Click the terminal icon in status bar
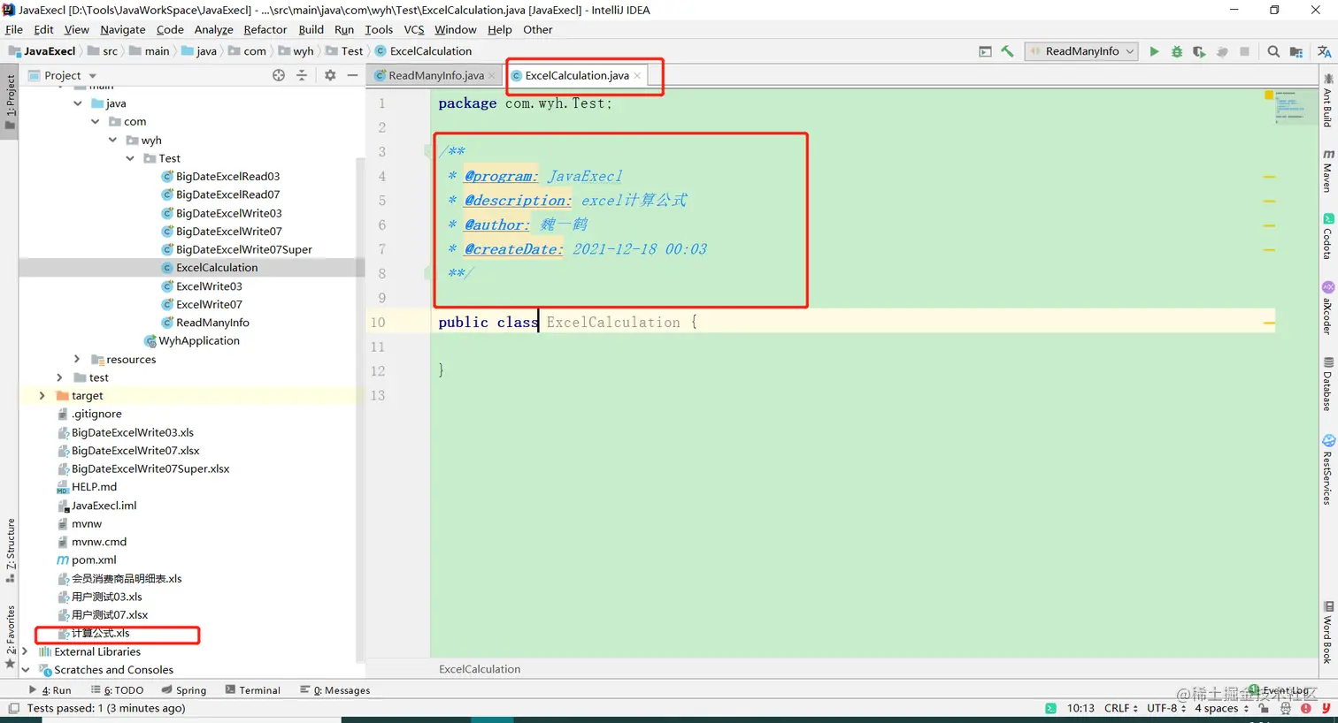 [x=1050, y=708]
